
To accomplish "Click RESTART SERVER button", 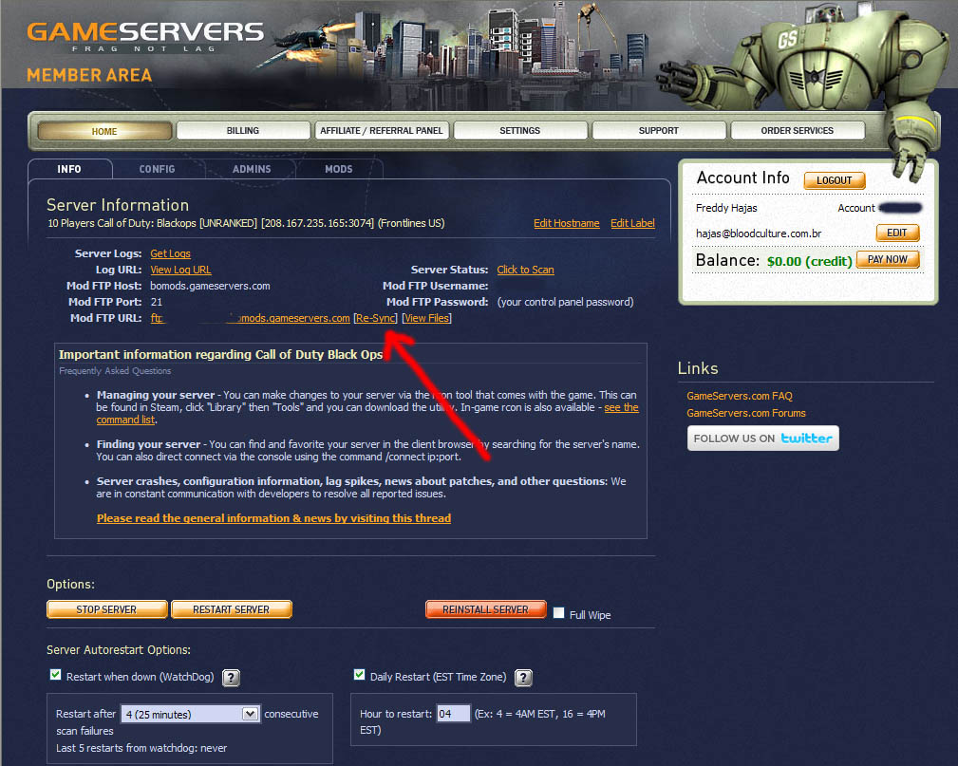I will click(232, 609).
